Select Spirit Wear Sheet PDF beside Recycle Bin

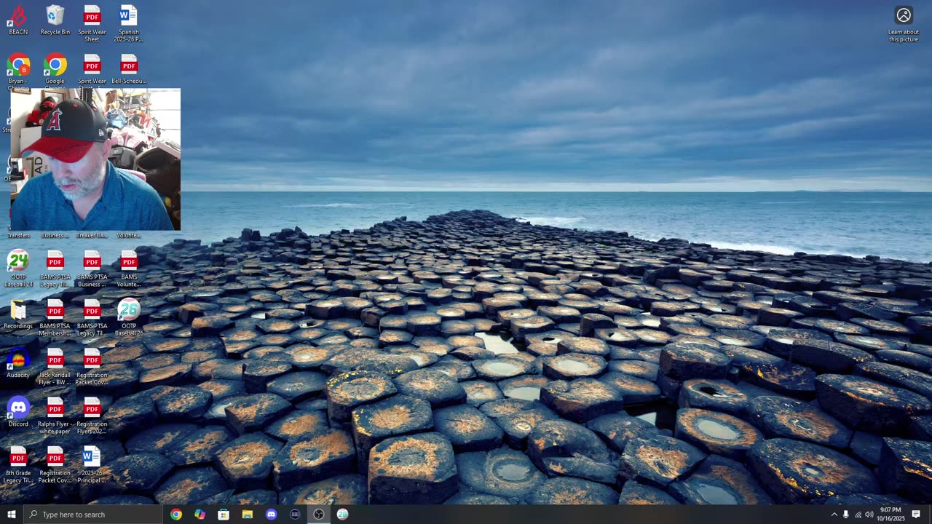92,24
